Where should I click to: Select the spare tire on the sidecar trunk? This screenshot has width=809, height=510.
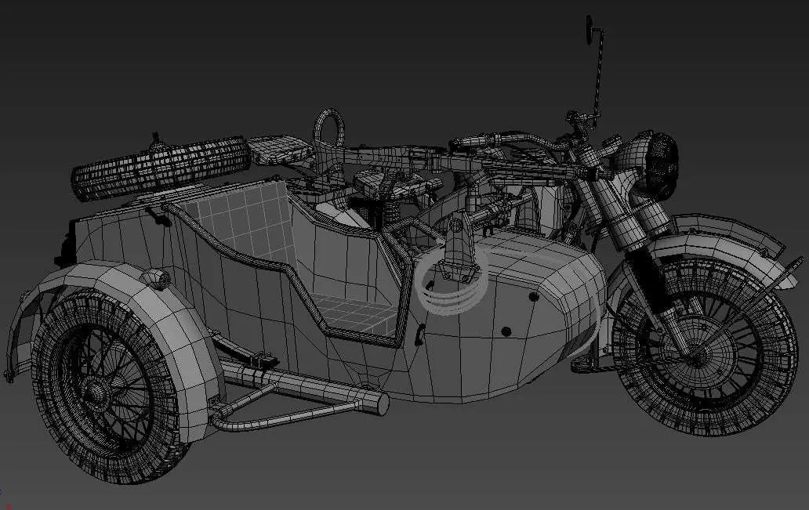pos(161,168)
